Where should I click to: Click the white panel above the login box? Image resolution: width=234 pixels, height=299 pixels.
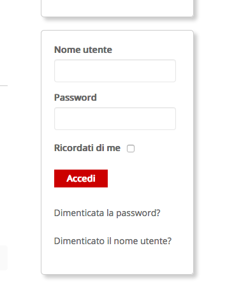(117, 8)
